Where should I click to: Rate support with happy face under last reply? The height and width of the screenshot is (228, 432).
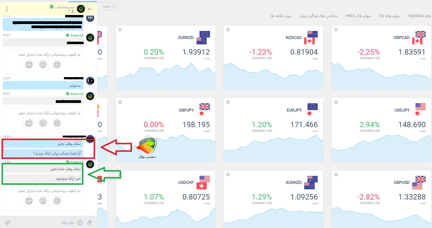tap(29, 201)
